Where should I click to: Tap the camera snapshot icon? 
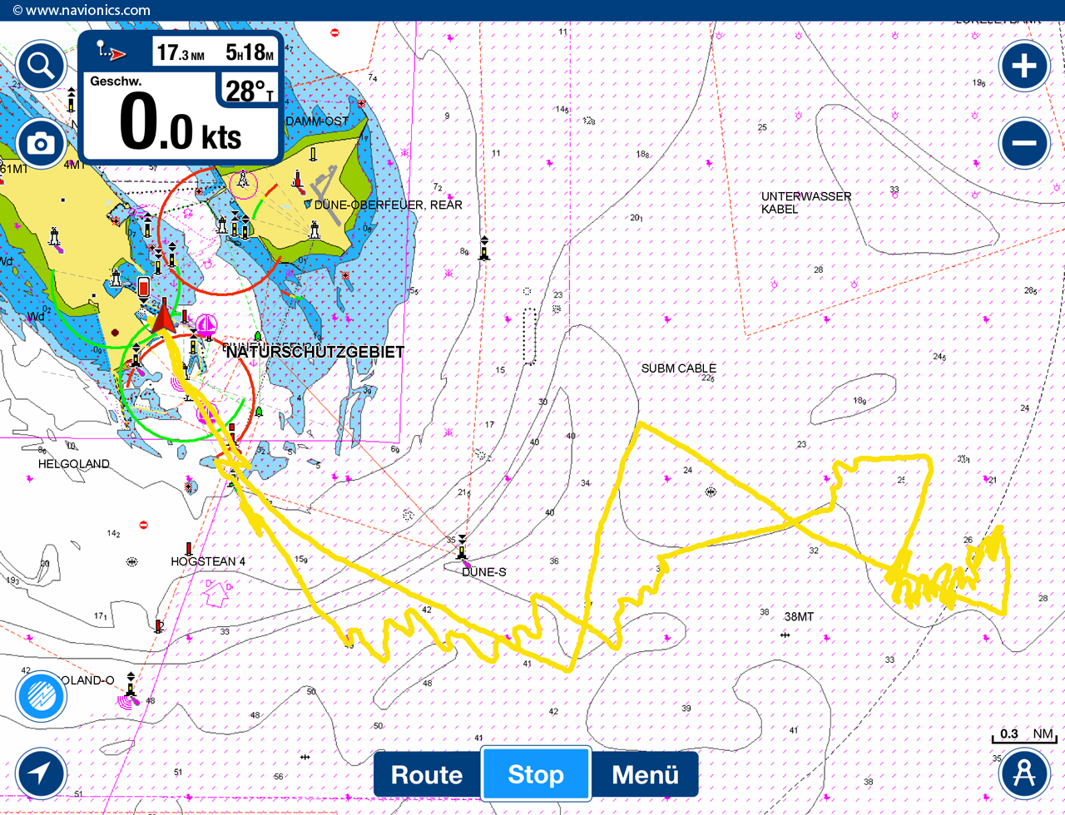click(41, 144)
